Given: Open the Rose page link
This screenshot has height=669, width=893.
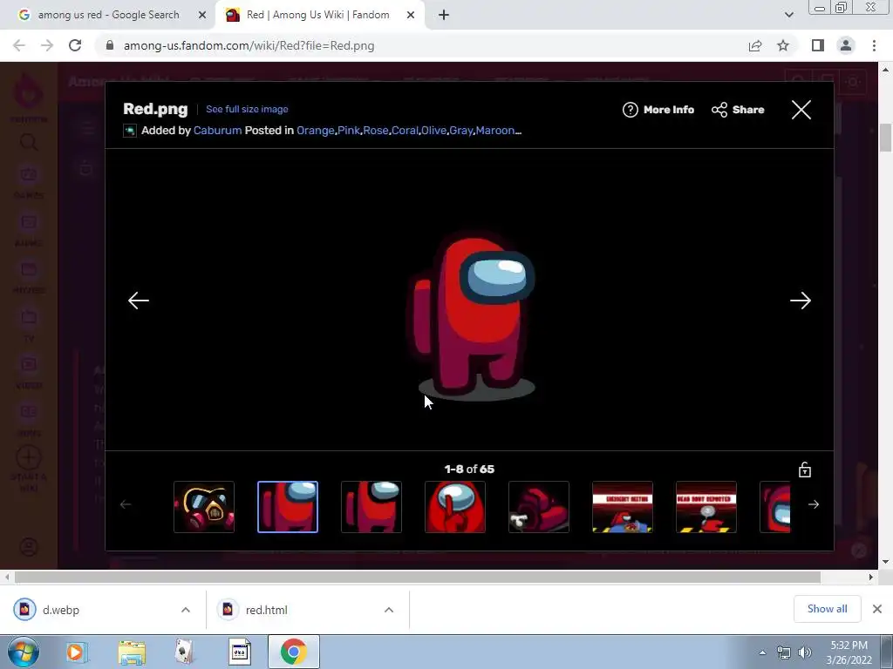Looking at the screenshot, I should coord(376,131).
